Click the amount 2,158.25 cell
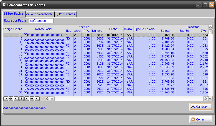Viewport: 216px width, 126px height. coord(166,35)
